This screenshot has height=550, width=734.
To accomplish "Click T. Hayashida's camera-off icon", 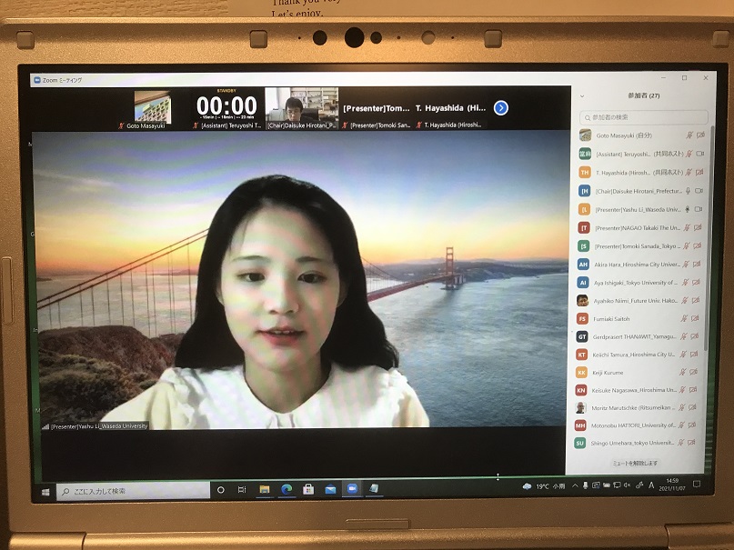I will point(699,172).
